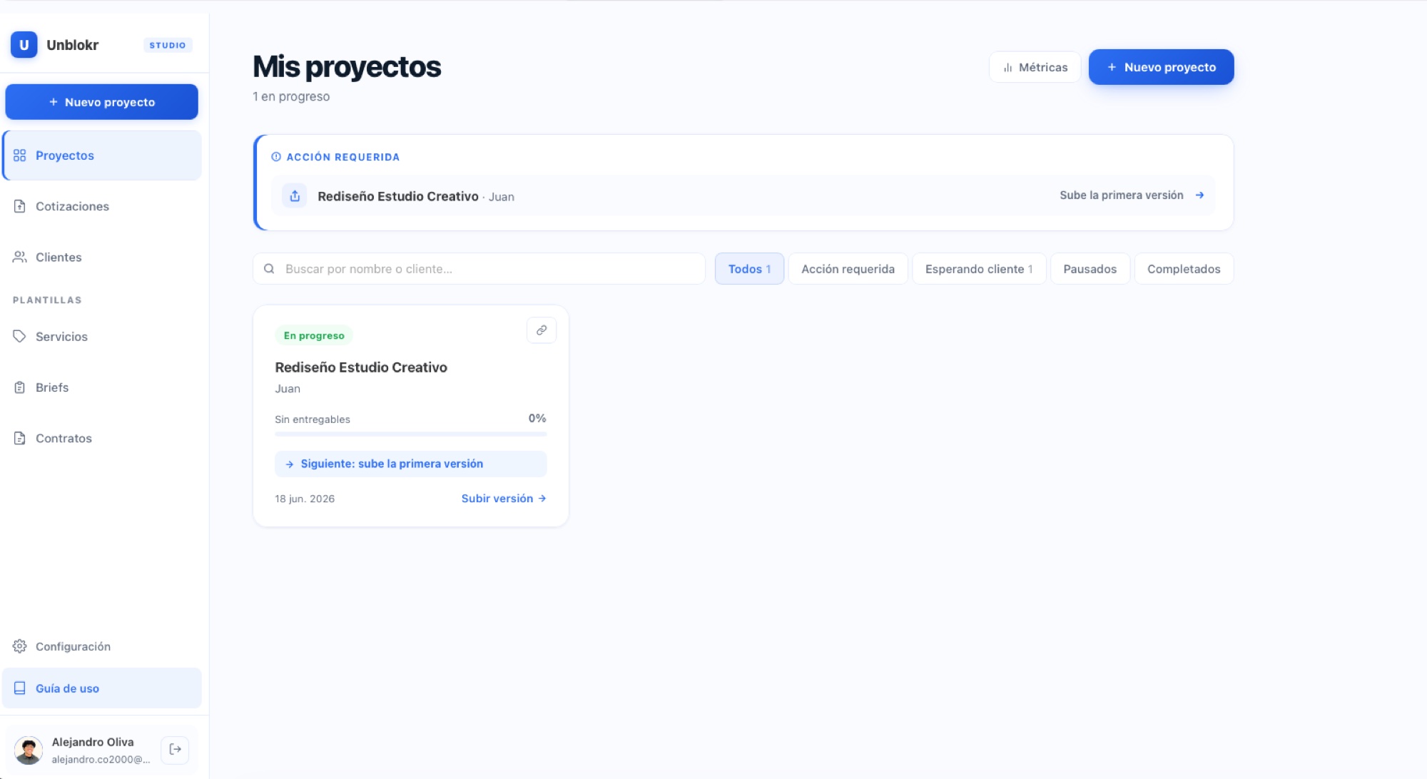Click the info icon beside ACCIÓN REQUERIDA
This screenshot has width=1427, height=779.
click(276, 157)
